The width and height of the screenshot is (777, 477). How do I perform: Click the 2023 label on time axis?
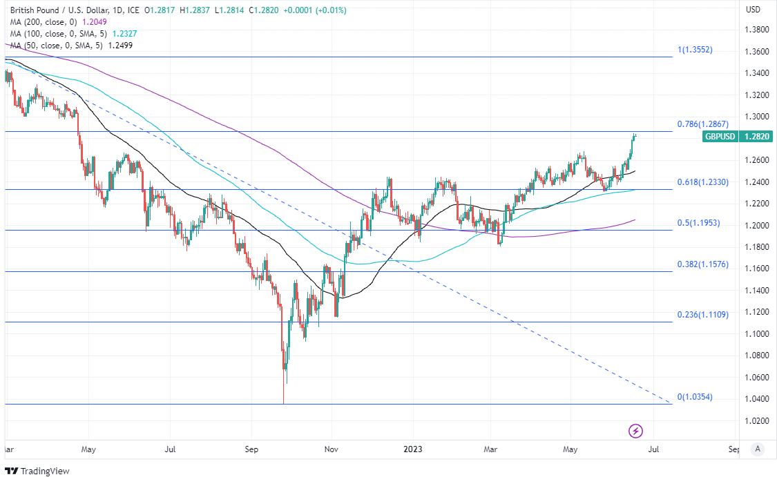coord(414,449)
